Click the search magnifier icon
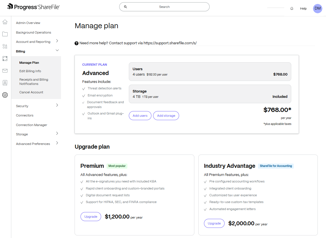Screen dimensions: 326x238 click(x=125, y=7)
